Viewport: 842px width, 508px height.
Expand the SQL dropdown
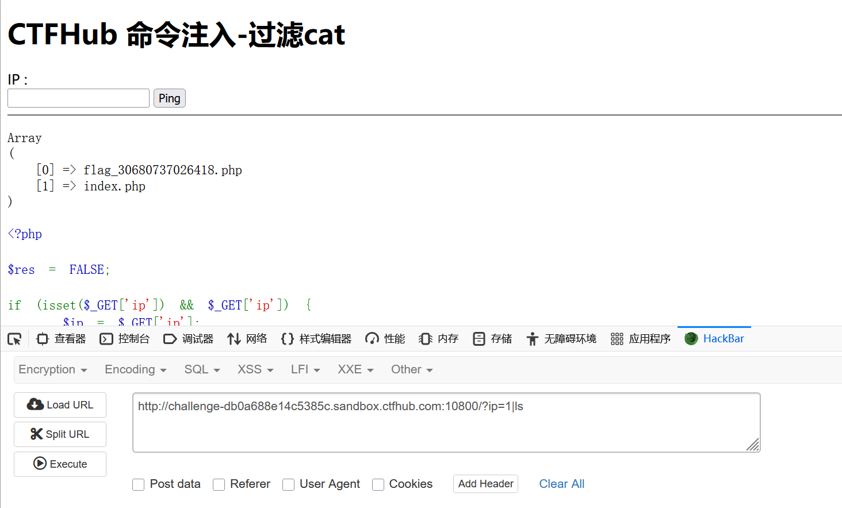pos(202,369)
